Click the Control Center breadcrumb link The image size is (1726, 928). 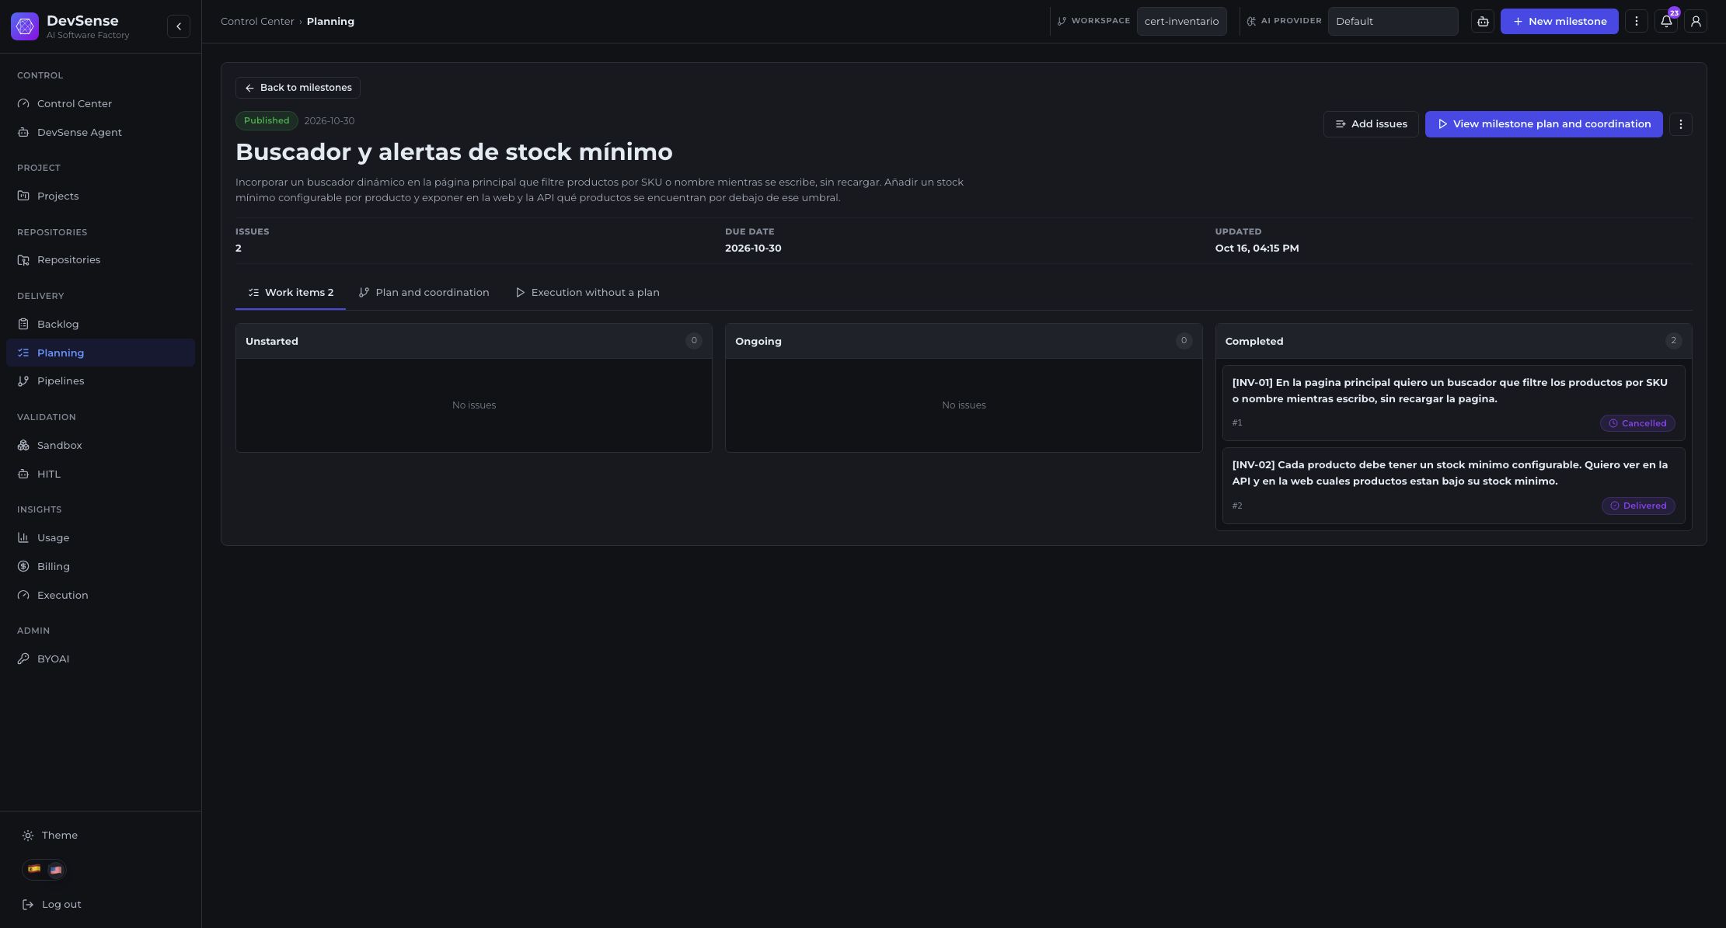257,22
